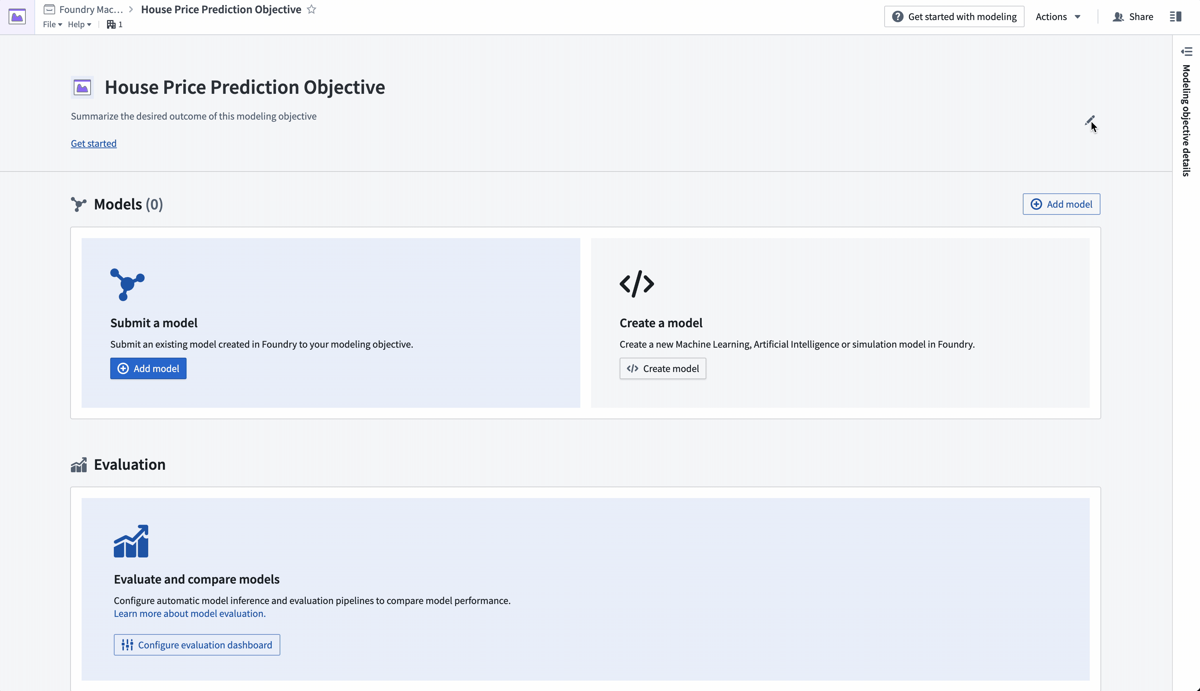
Task: Click the large model graph icon above Submit a model
Action: pyautogui.click(x=127, y=284)
